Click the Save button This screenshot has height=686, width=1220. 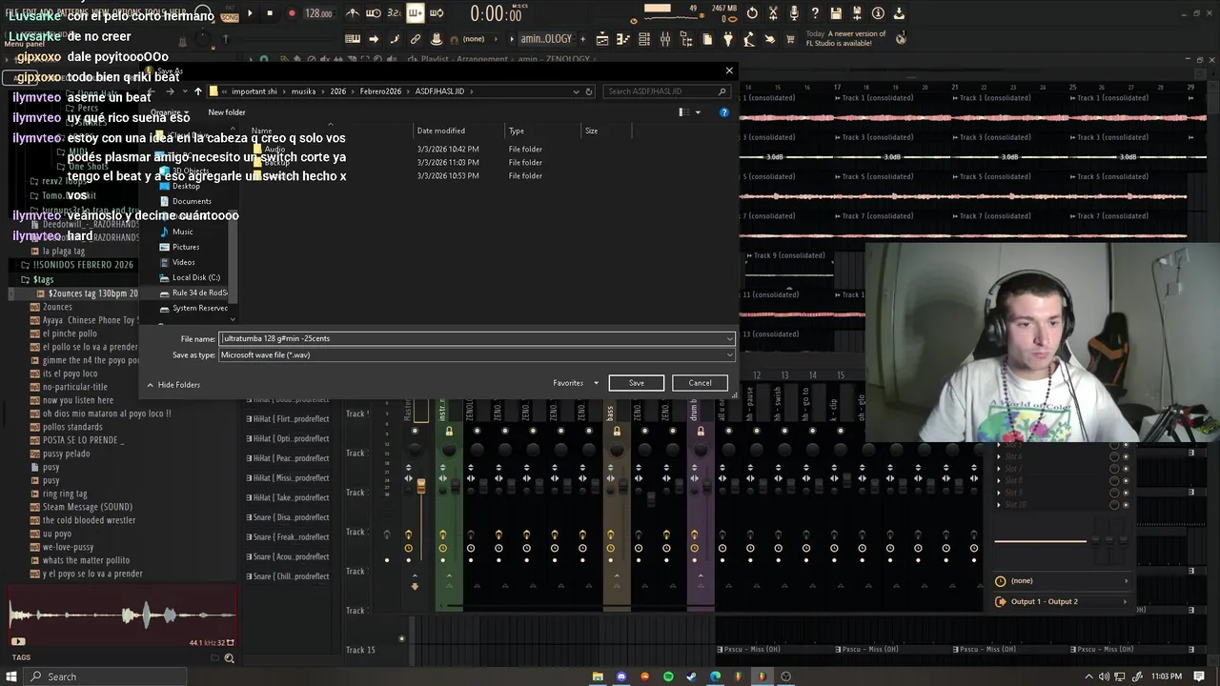pyautogui.click(x=636, y=383)
